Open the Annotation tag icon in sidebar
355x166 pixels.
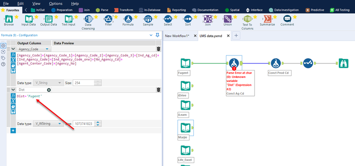point(3,58)
